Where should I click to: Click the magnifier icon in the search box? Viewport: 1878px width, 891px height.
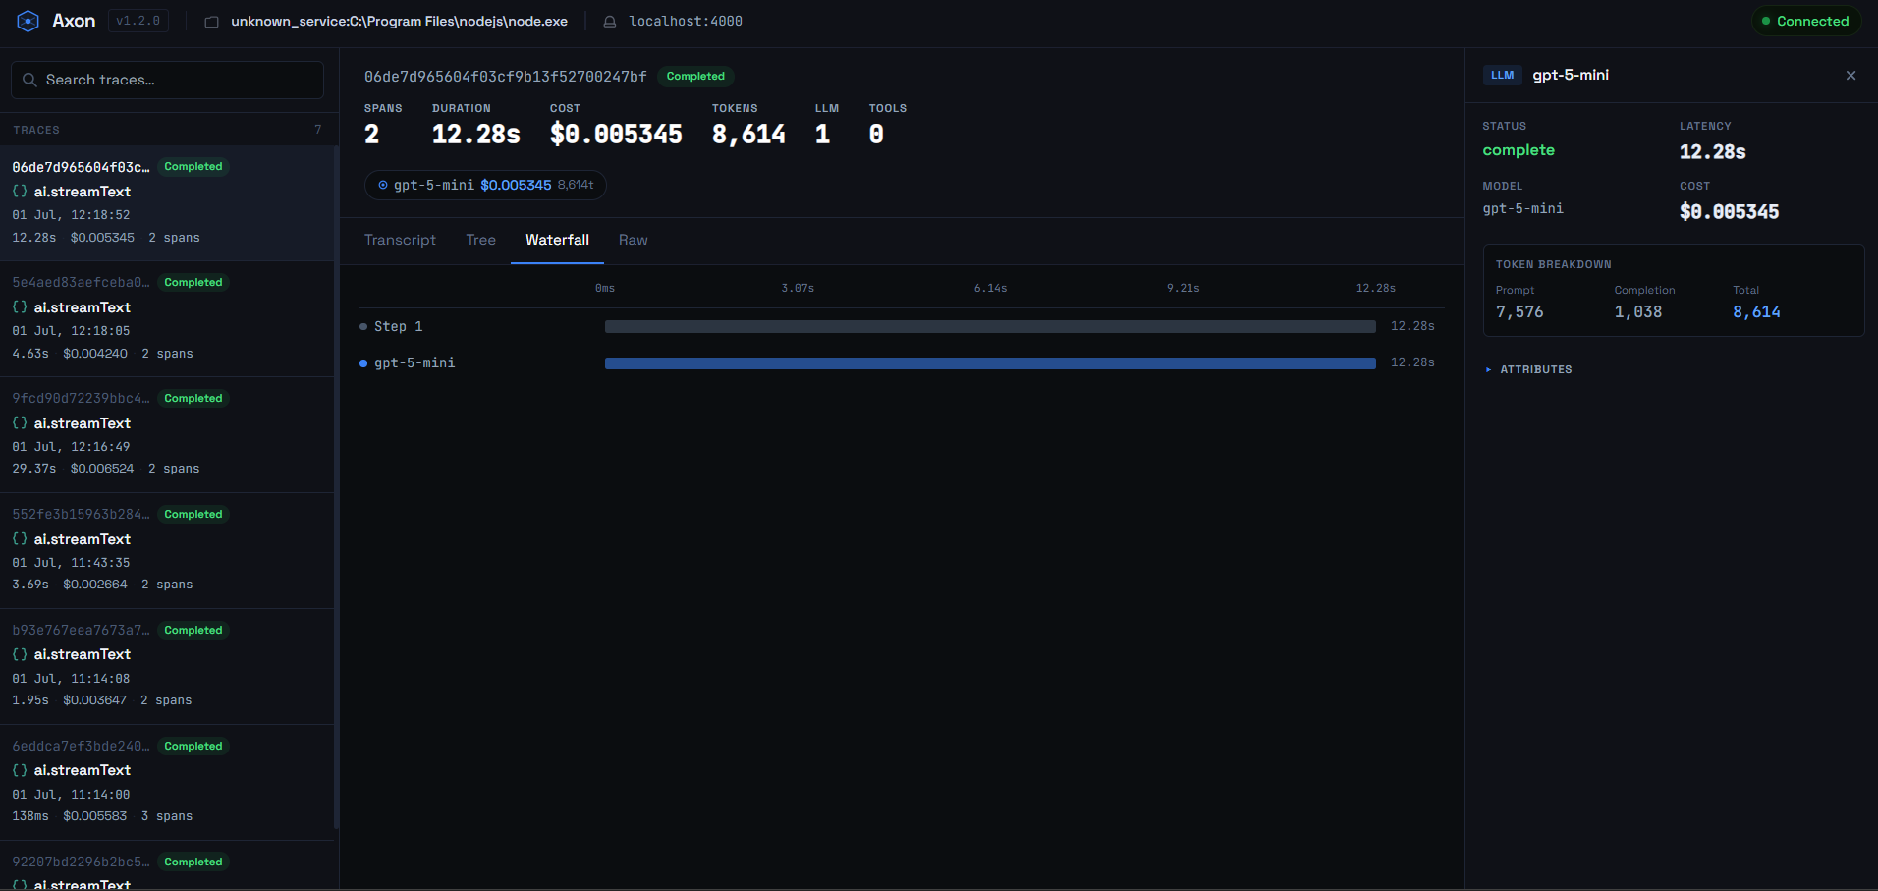(x=29, y=80)
